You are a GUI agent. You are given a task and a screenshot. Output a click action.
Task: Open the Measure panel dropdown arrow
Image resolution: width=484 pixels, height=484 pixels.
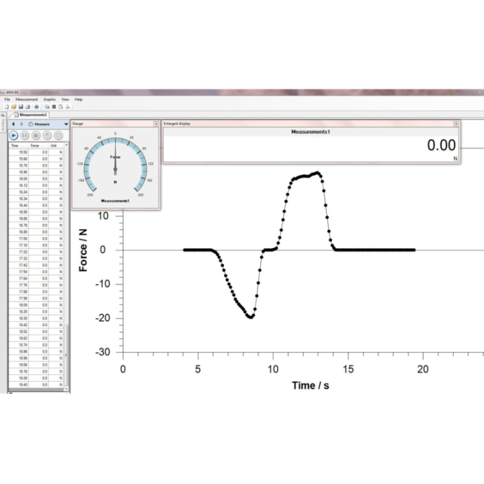66,124
